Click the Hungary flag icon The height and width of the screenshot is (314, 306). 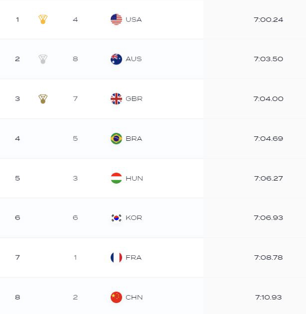116,178
